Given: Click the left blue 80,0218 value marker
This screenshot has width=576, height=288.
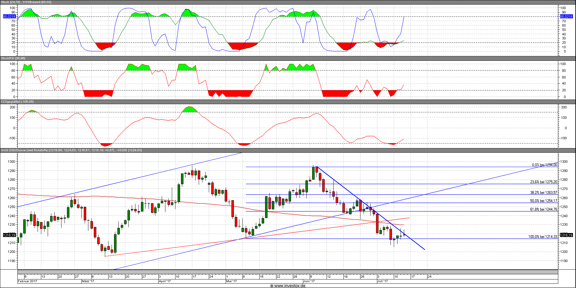Looking at the screenshot, I should point(9,16).
